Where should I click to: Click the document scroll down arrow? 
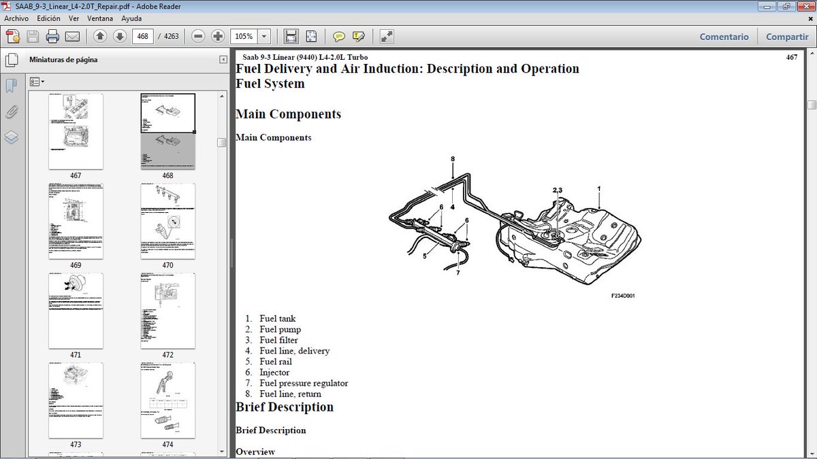pyautogui.click(x=812, y=452)
